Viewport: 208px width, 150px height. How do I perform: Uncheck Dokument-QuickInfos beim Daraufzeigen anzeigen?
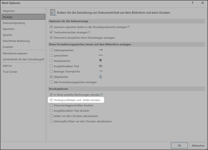tap(51, 38)
